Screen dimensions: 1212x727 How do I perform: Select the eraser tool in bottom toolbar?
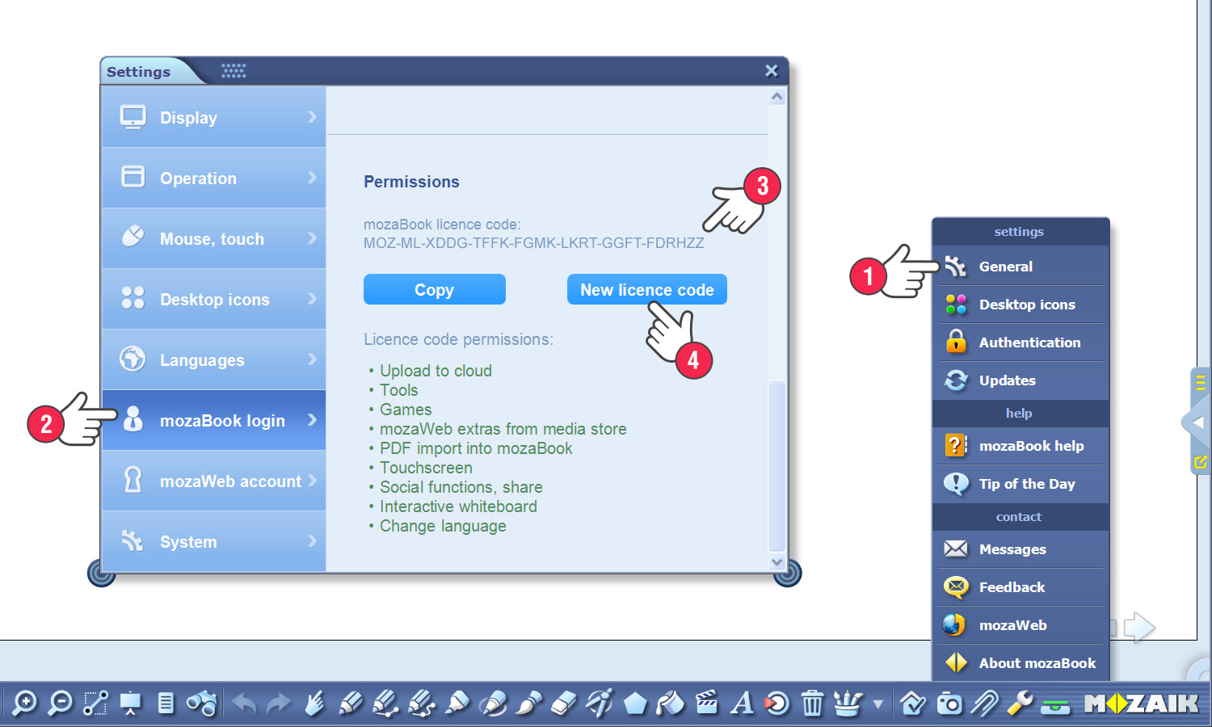563,704
